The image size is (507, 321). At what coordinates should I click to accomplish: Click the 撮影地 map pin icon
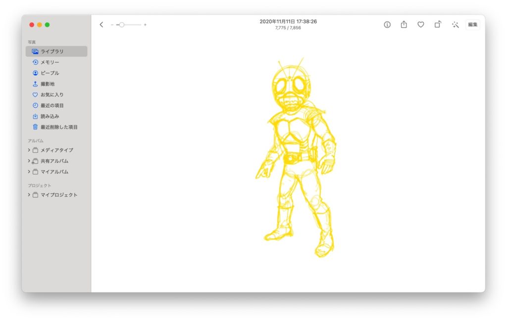tap(35, 84)
